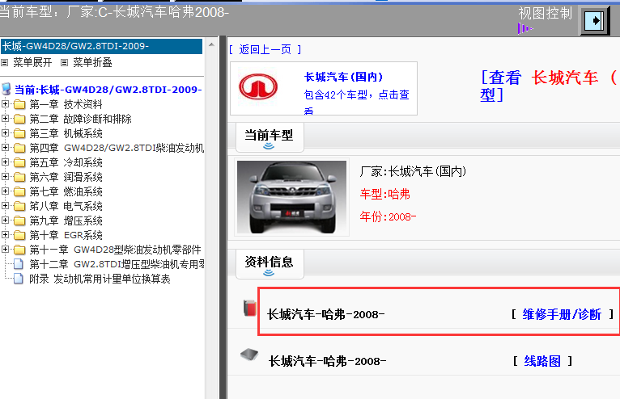The width and height of the screenshot is (620, 399).
Task: Click 菜单展开 to expand all menus
Action: [32, 62]
